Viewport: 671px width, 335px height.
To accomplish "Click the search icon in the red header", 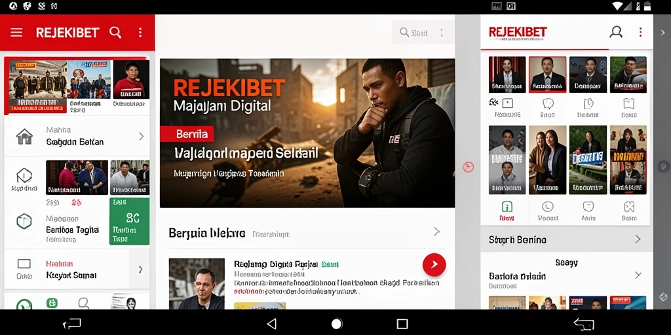I will click(115, 33).
